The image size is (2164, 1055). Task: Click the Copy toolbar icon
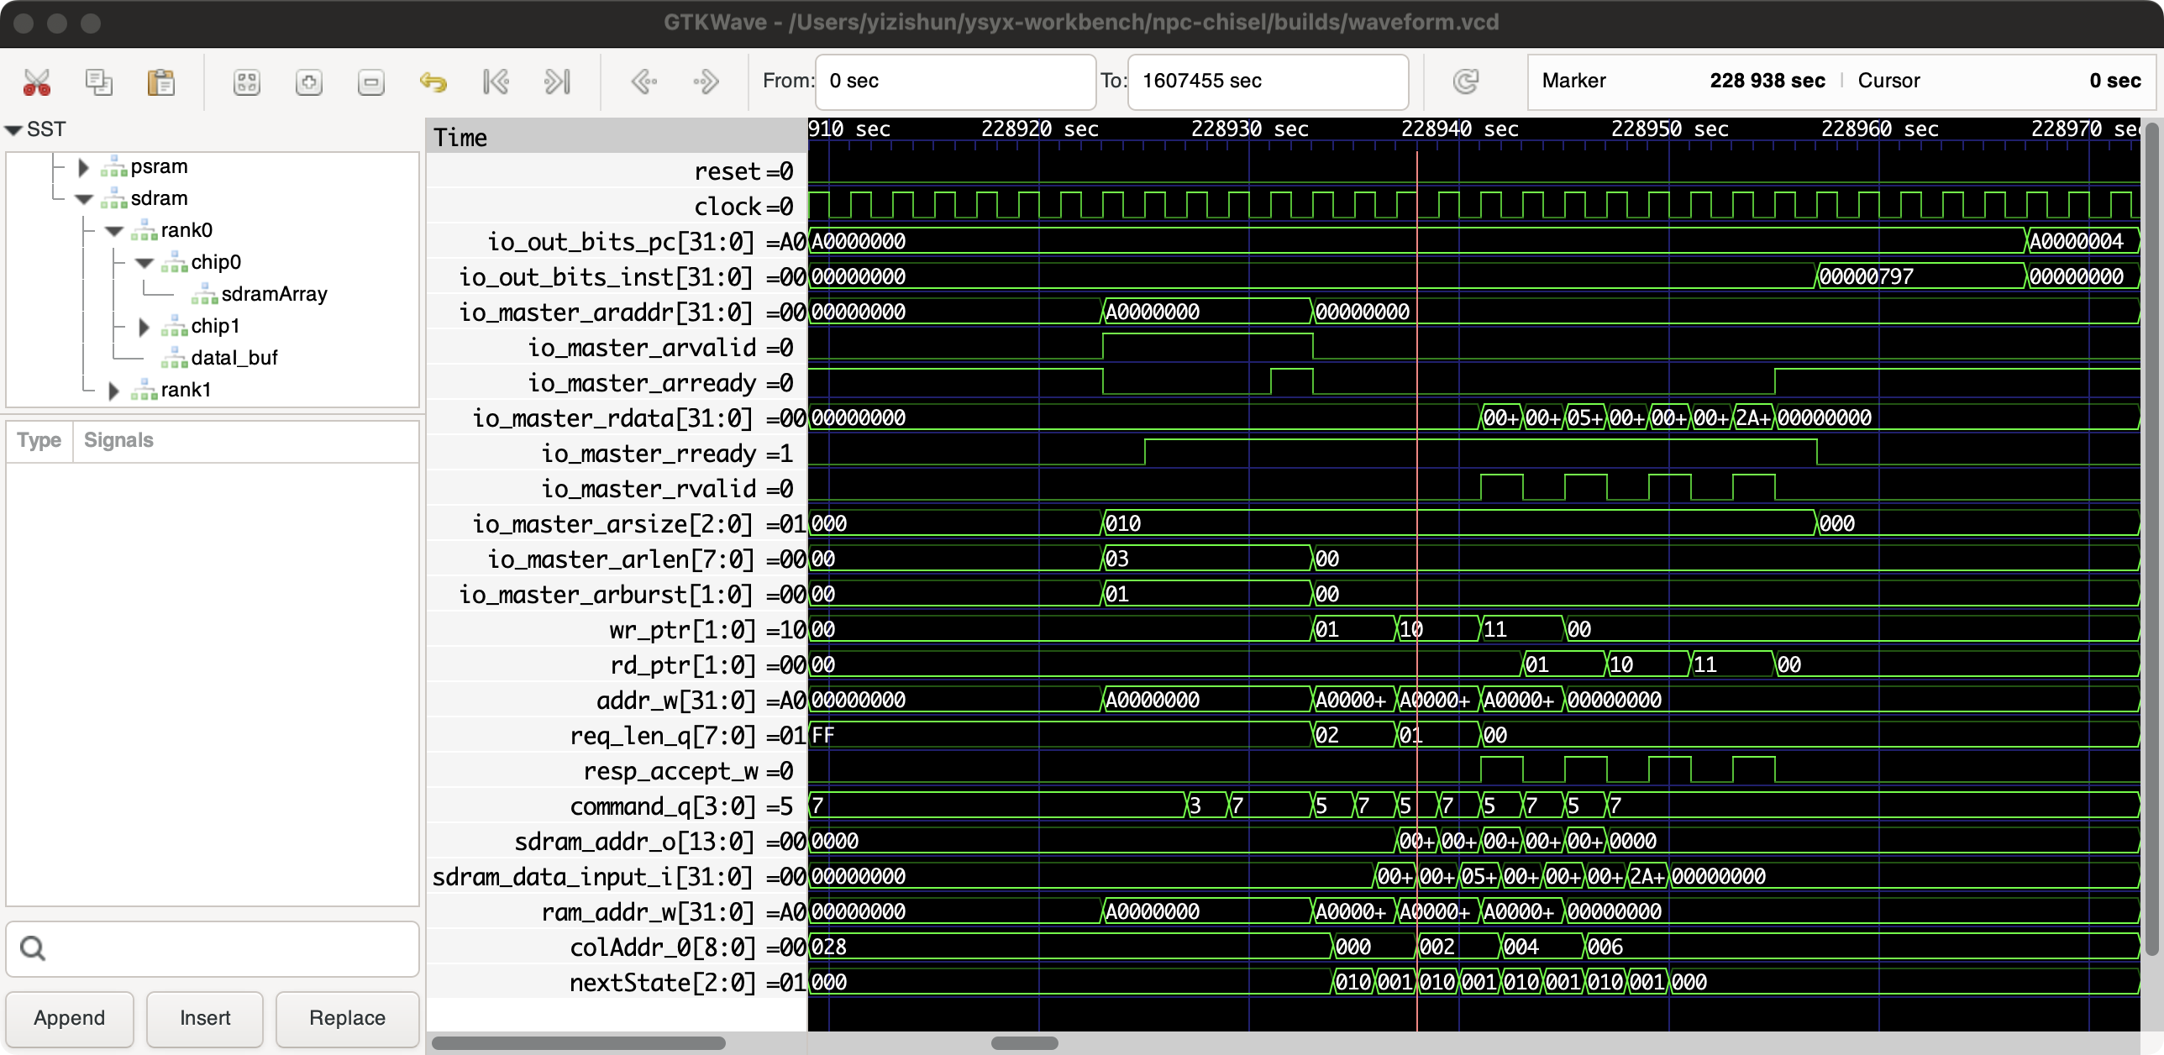point(99,81)
